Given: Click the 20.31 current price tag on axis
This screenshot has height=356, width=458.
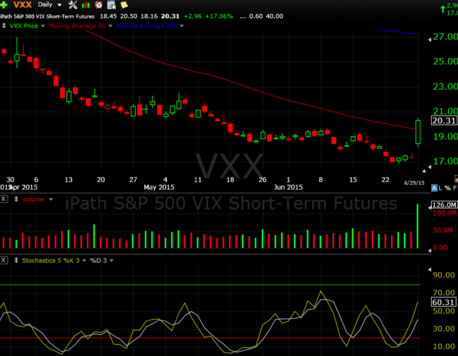Looking at the screenshot, I should pos(444,120).
